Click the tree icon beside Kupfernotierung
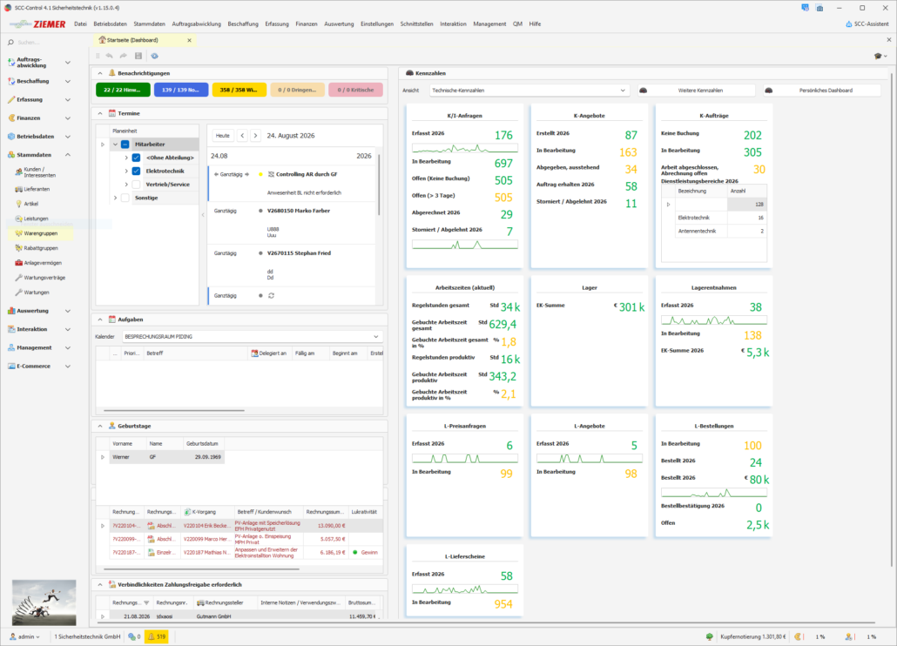 710,636
